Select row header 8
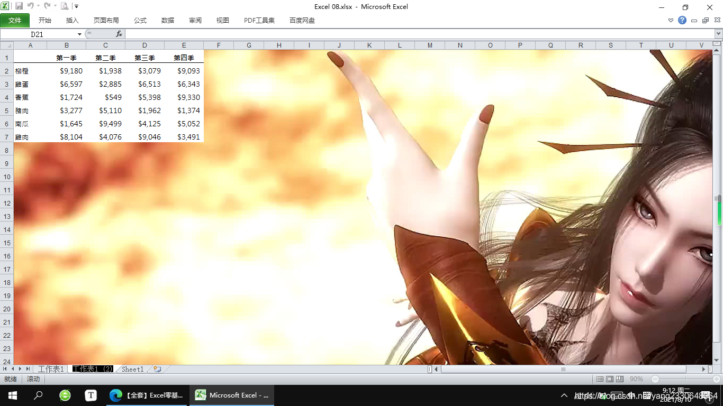723x406 pixels. point(7,150)
